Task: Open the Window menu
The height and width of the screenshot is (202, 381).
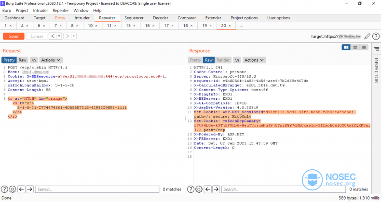Action: coord(81,11)
